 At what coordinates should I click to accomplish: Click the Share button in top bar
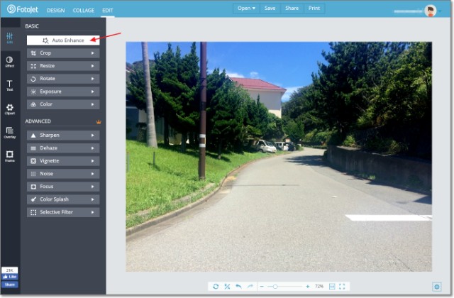click(x=292, y=9)
